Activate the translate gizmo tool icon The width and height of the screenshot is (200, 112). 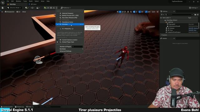click(x=120, y=12)
